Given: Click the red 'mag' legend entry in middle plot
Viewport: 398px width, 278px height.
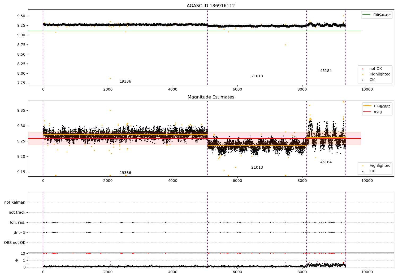Looking at the screenshot, I should pyautogui.click(x=373, y=112).
